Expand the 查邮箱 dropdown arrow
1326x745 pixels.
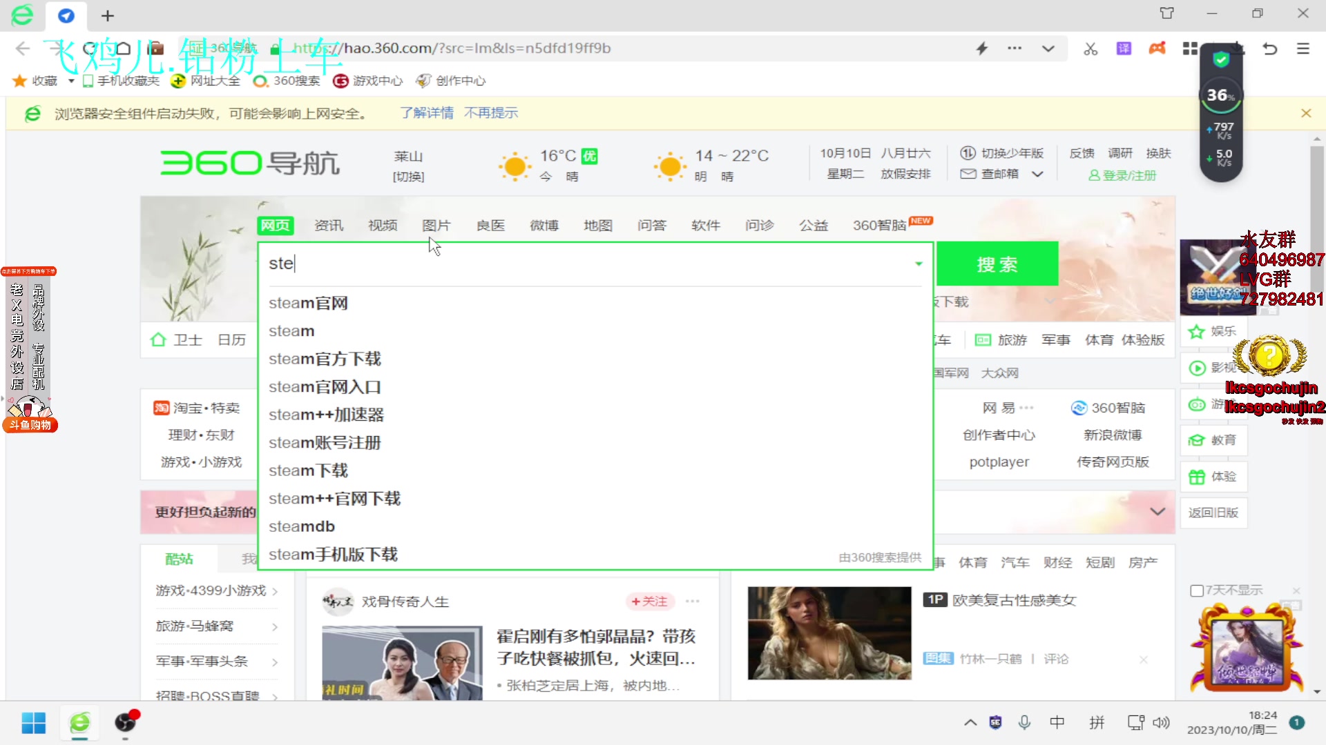(x=1037, y=175)
